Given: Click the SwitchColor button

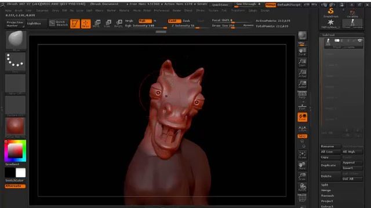Looking at the screenshot, I should 14,181.
